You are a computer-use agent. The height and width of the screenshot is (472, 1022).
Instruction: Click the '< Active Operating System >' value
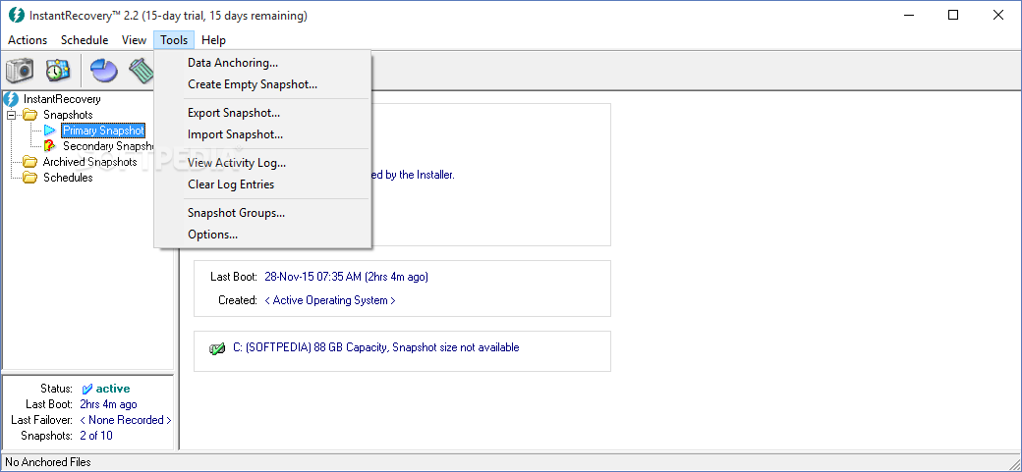pos(330,301)
